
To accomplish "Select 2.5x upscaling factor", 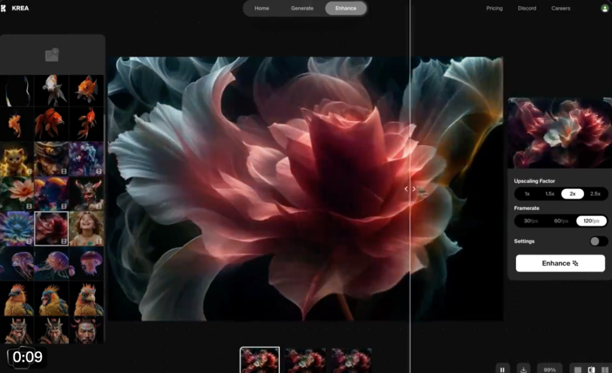I will (x=595, y=194).
